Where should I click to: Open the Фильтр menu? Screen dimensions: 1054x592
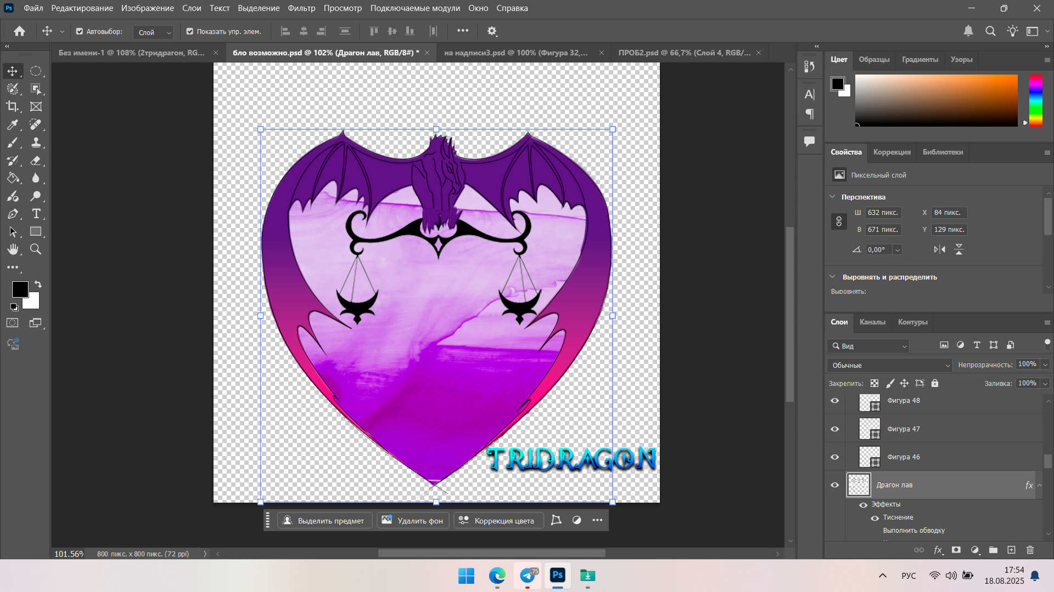pyautogui.click(x=301, y=8)
